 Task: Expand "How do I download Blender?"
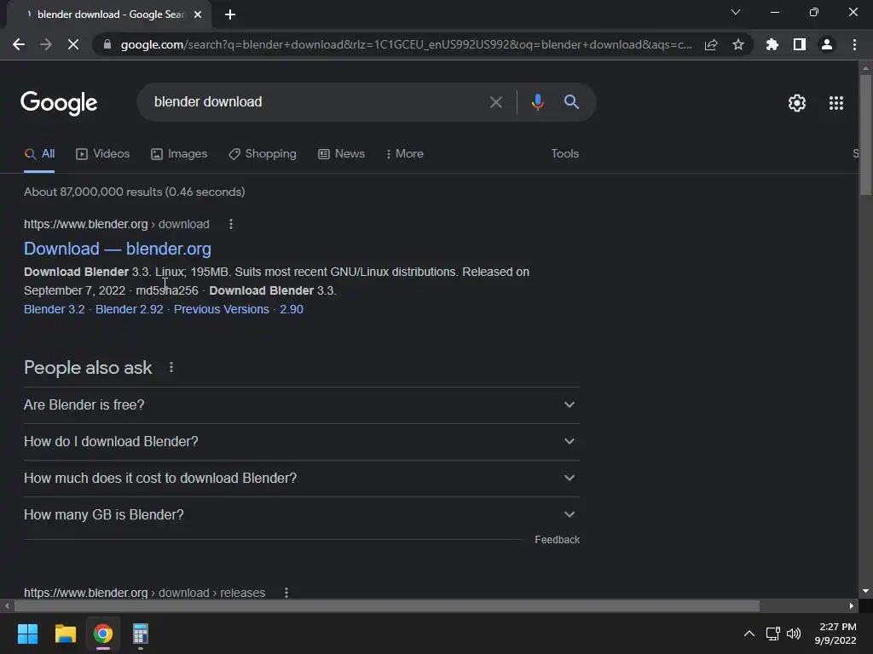click(301, 442)
